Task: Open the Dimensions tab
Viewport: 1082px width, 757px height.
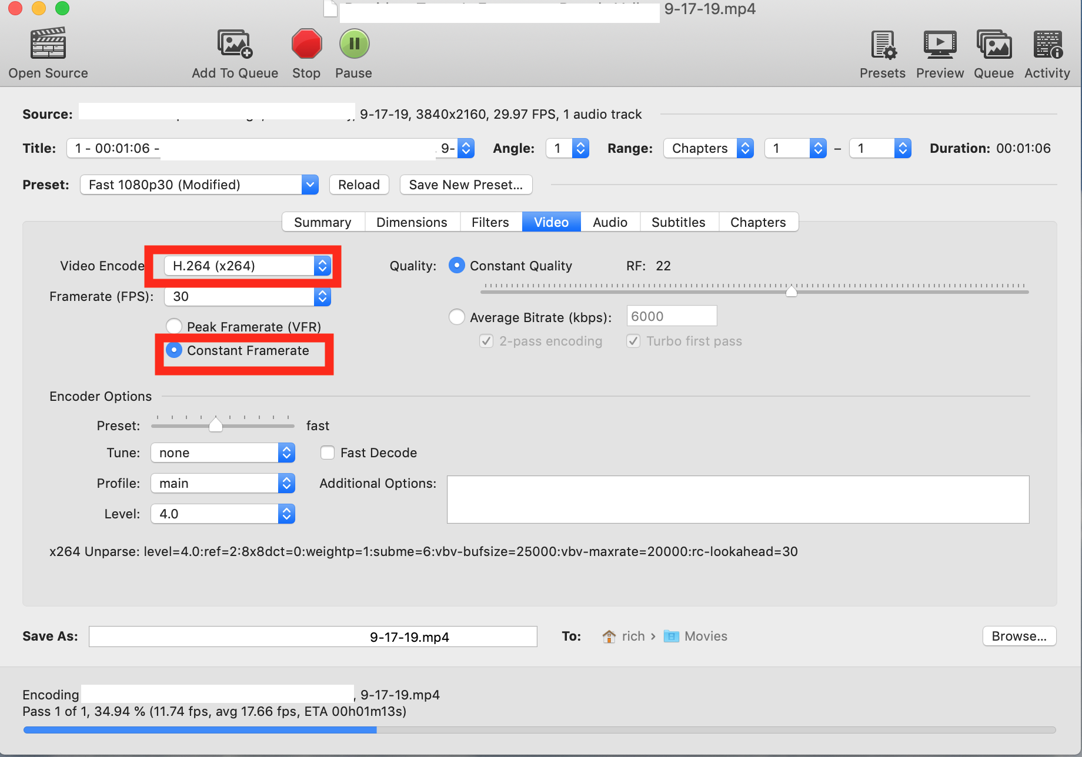Action: [x=412, y=222]
